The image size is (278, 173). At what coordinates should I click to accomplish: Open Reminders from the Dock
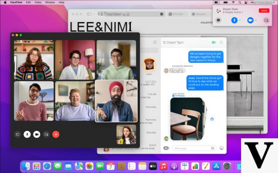[132, 166]
